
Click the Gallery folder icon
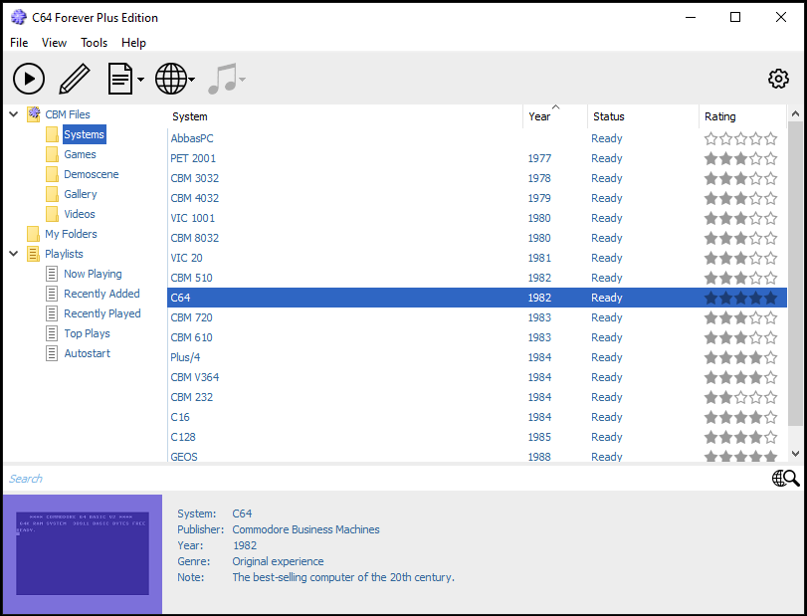click(x=52, y=194)
